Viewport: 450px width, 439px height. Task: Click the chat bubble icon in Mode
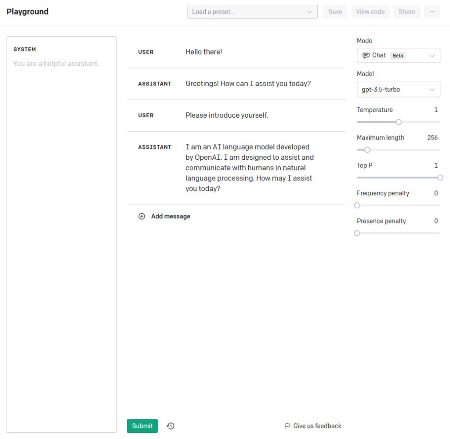(366, 55)
